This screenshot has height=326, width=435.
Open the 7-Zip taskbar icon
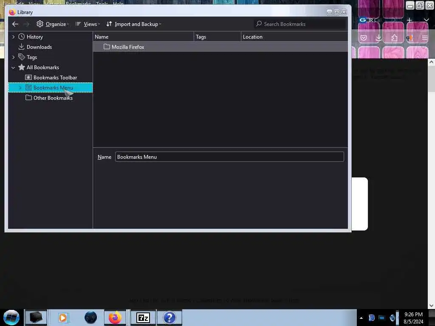pos(143,318)
